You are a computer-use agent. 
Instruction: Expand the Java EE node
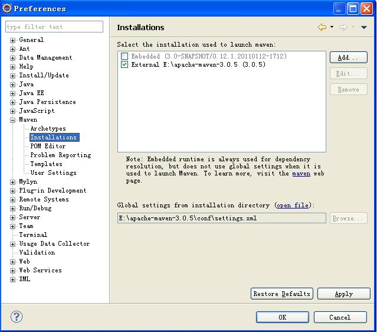pos(13,93)
